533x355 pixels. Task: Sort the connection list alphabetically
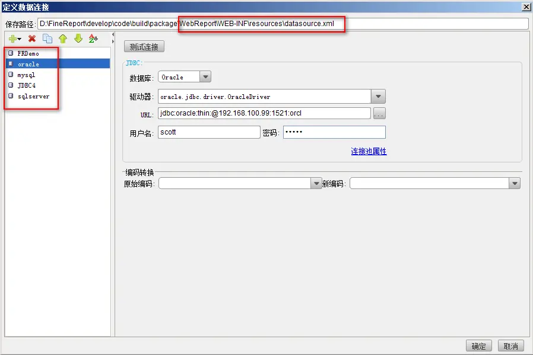click(x=93, y=39)
